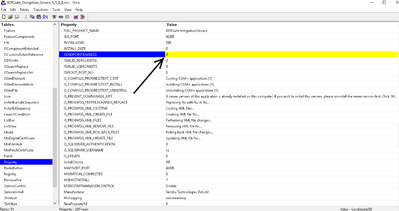Click the last red-blue tables toolbar icon

tap(82, 17)
